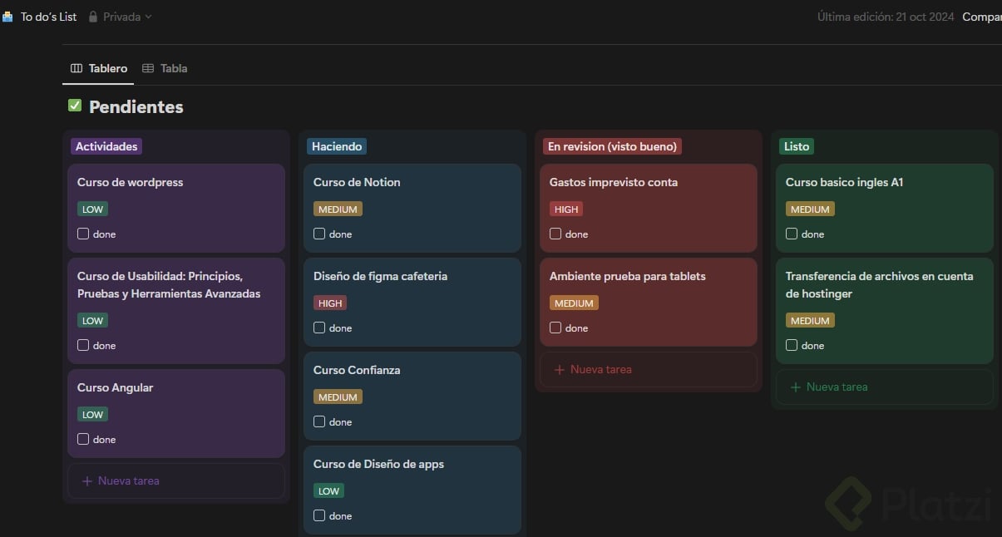Open the Listo column group label
The width and height of the screenshot is (1002, 537).
(x=796, y=146)
